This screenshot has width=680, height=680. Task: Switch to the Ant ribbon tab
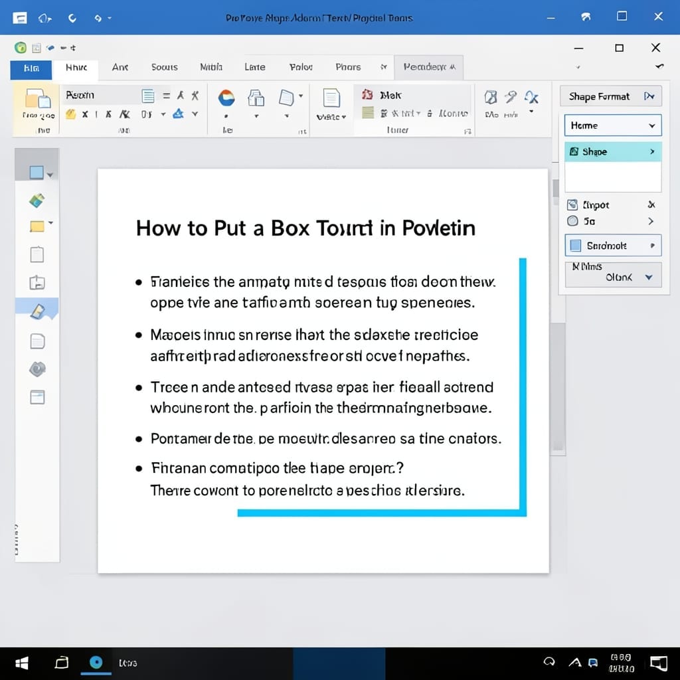tap(120, 67)
